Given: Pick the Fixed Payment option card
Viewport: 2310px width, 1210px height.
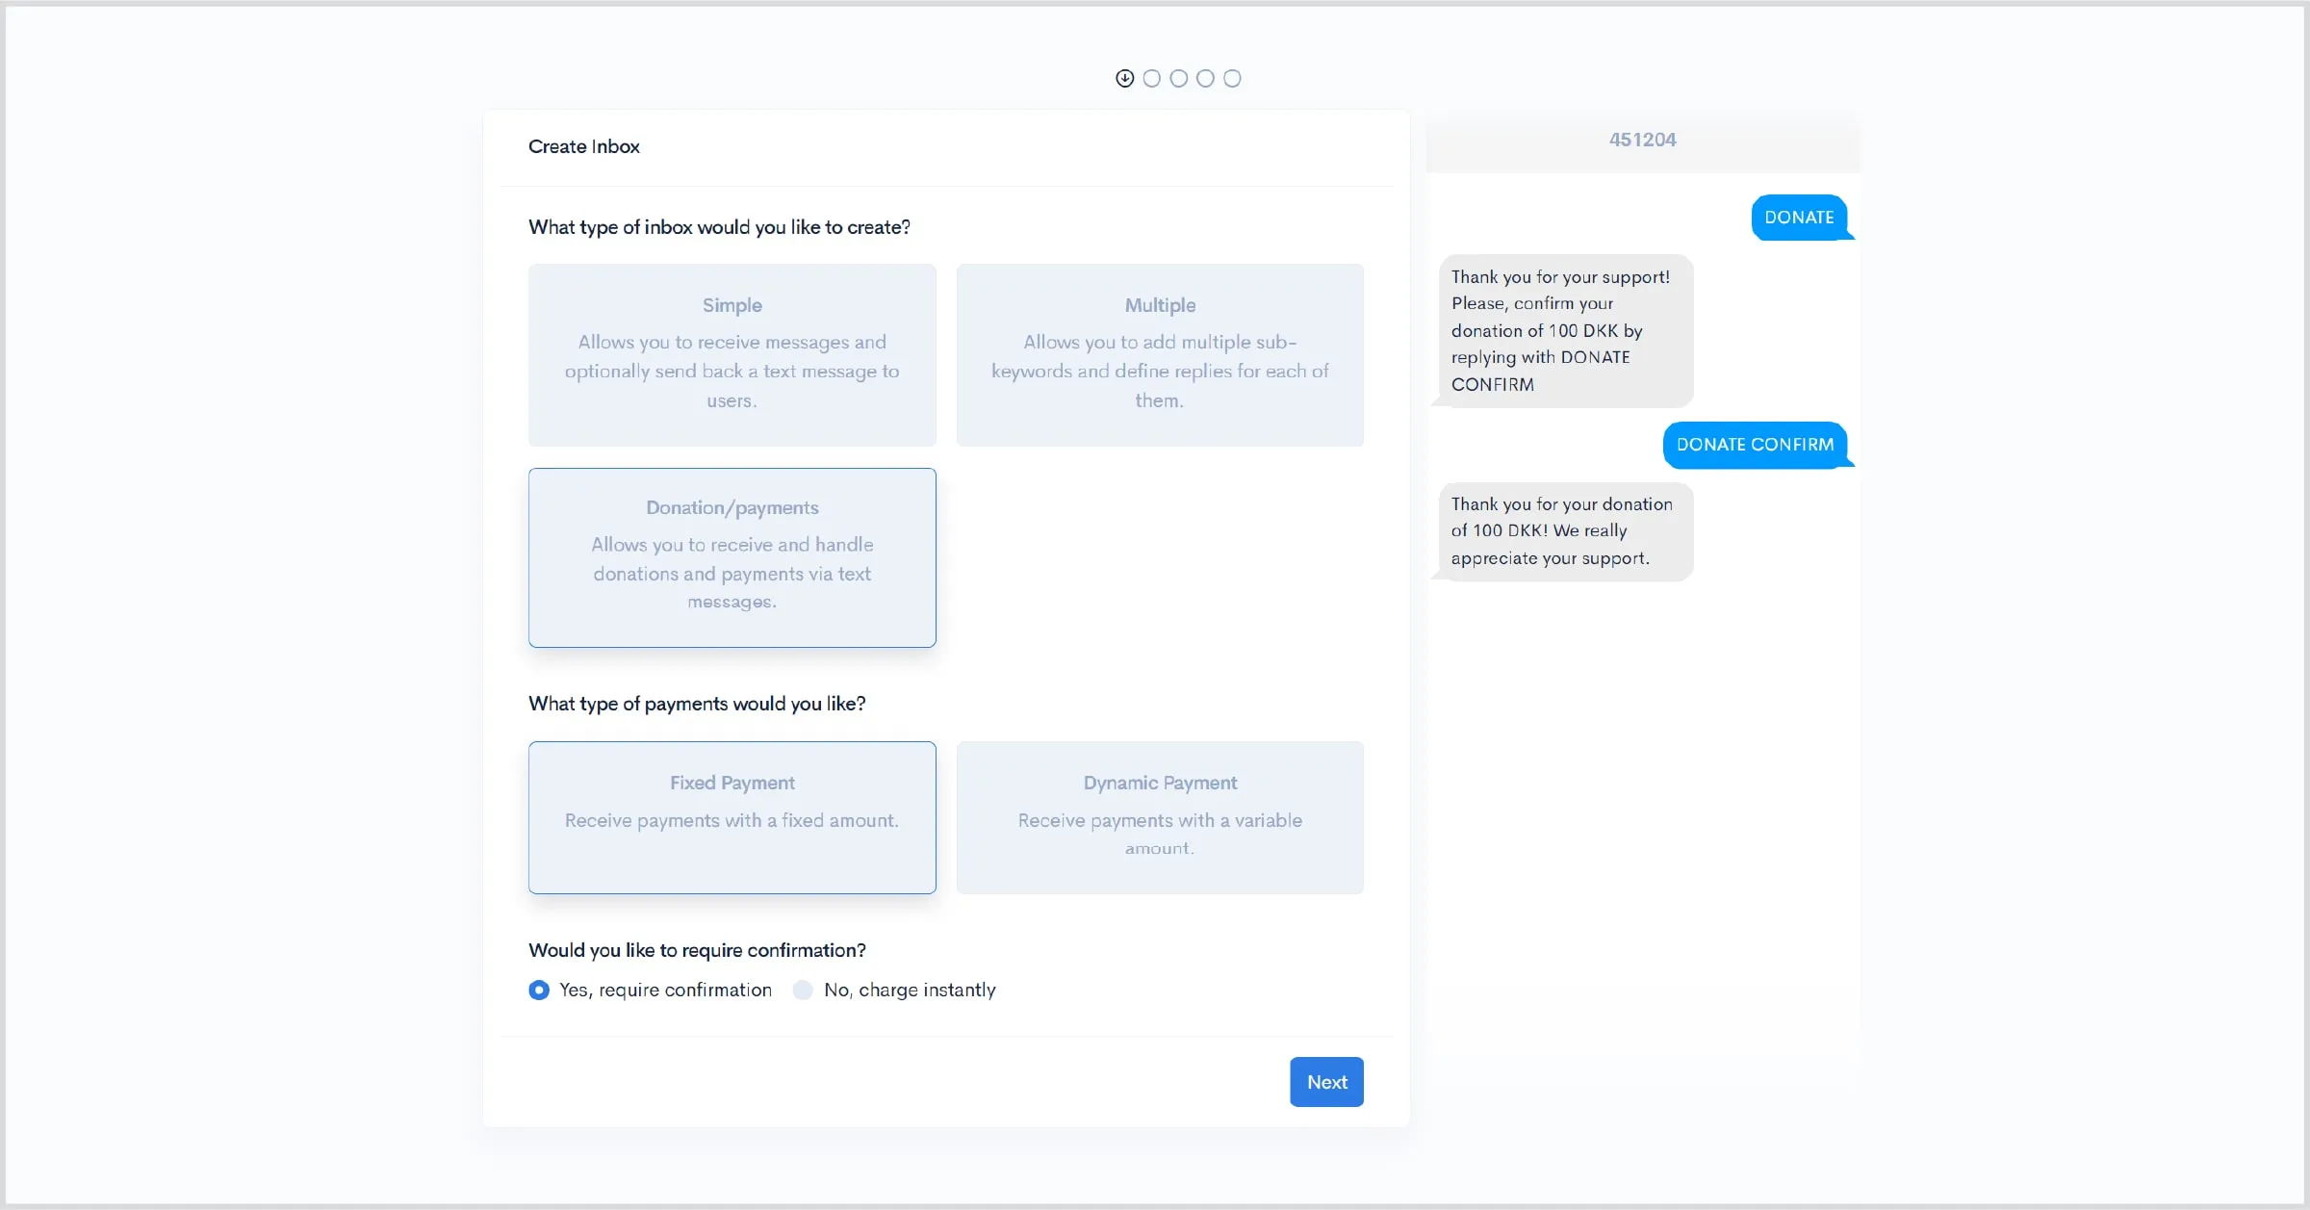Looking at the screenshot, I should tap(731, 817).
